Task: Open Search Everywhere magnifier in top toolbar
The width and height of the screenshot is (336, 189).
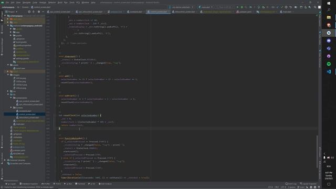Action: (315, 7)
